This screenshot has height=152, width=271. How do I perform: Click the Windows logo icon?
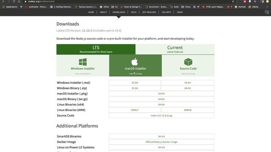[83, 62]
